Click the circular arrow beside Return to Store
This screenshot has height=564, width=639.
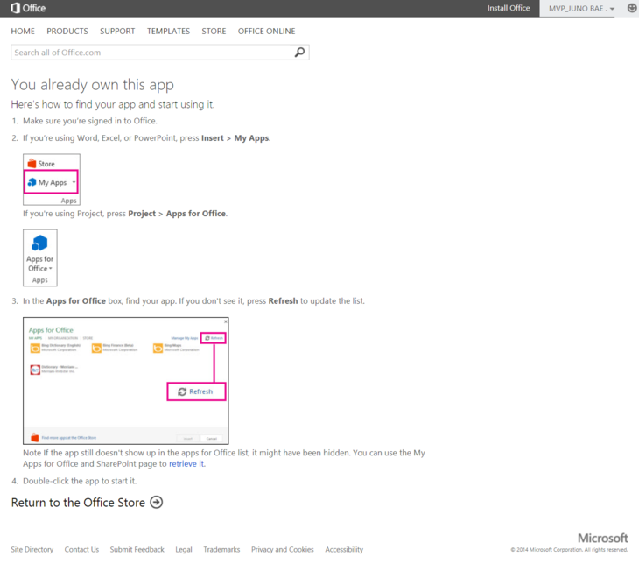pos(156,502)
